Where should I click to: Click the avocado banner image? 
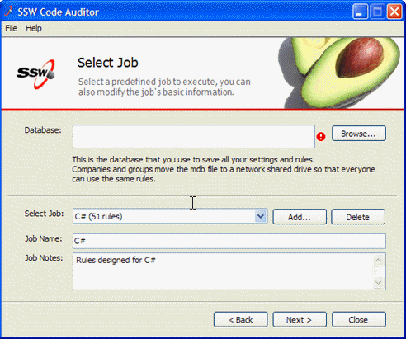pos(341,73)
